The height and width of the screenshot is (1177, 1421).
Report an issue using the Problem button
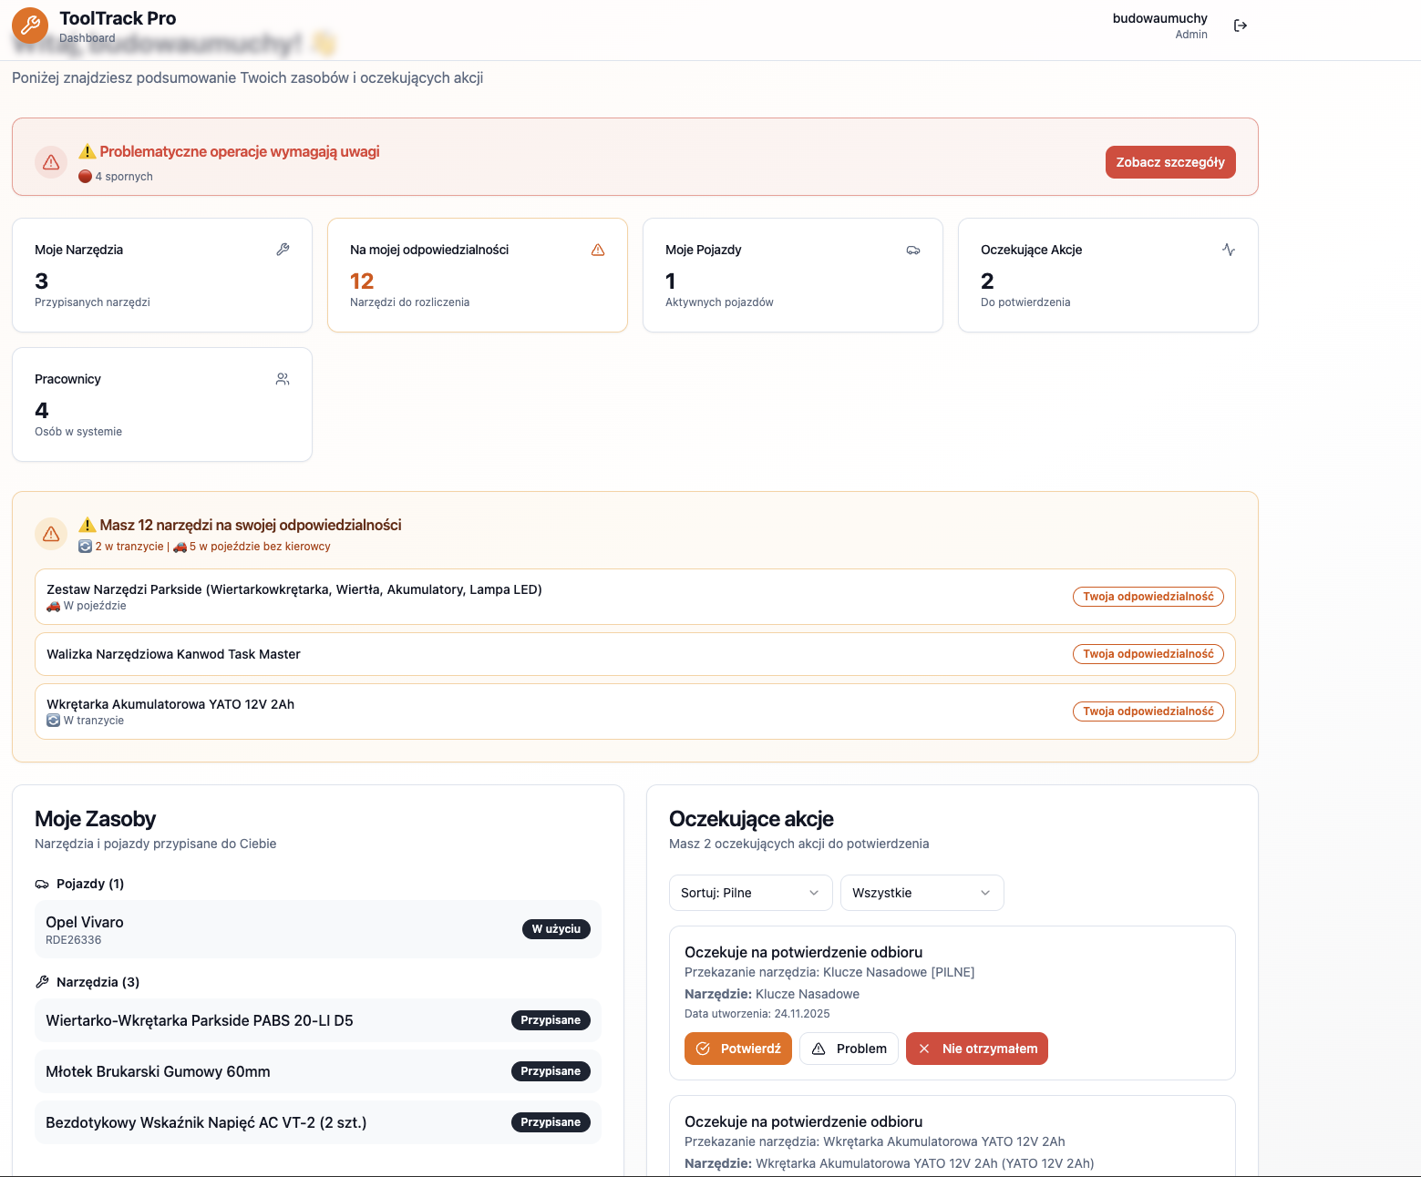pyautogui.click(x=849, y=1049)
